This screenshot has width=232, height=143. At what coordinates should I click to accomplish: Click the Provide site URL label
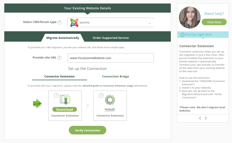[44, 58]
